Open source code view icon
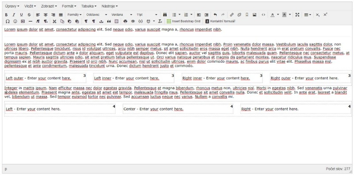The image size is (354, 175). (263, 15)
